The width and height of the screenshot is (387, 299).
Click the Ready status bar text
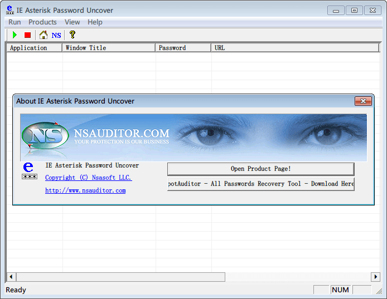coord(16,290)
